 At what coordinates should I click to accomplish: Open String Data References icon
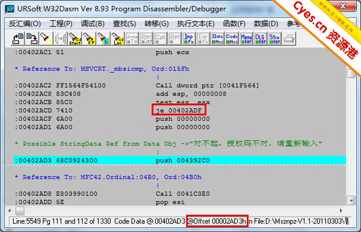click(x=275, y=38)
